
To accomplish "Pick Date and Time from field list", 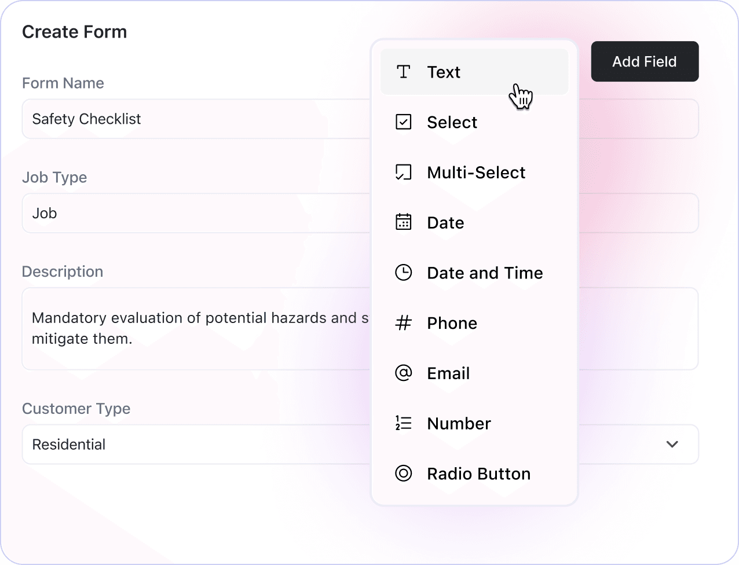I will [x=485, y=273].
